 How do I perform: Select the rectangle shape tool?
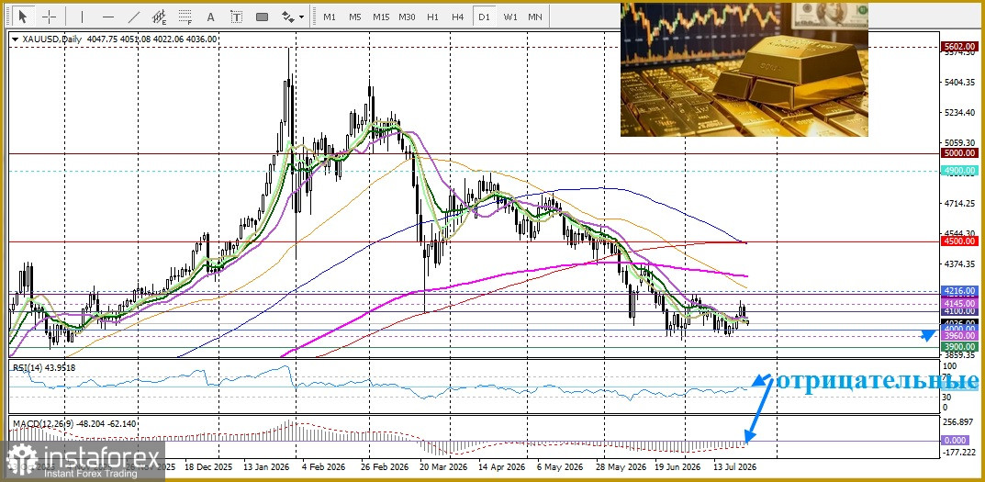pyautogui.click(x=262, y=17)
